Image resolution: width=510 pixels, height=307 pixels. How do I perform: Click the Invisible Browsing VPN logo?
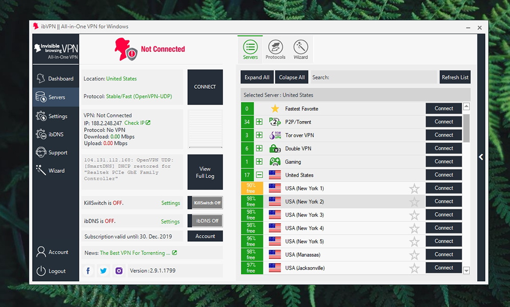56,51
